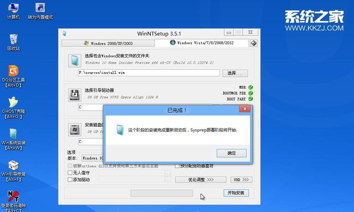Open the 转为内置模式 shortcut icon
The width and height of the screenshot is (354, 212).
pos(40,11)
